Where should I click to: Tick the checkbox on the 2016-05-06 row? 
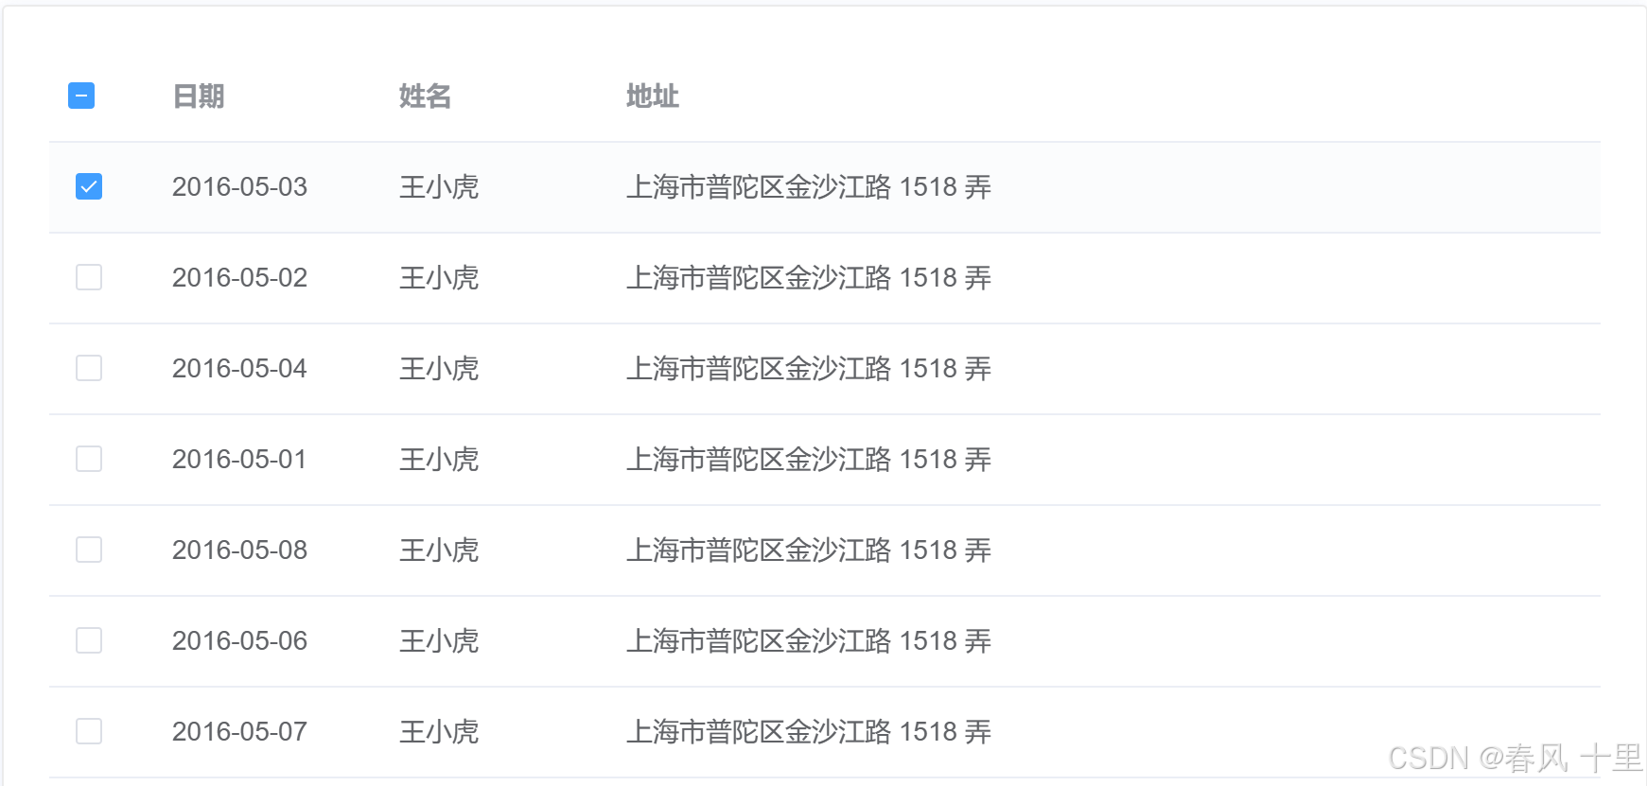pos(88,640)
